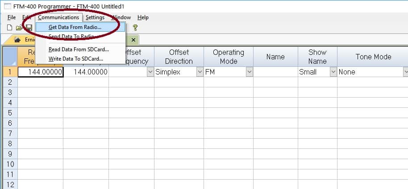This screenshot has height=189, width=408.
Task: Expand the Offset Direction Simplex dropdown
Action: pos(200,72)
